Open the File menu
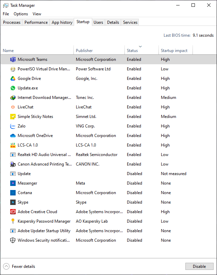 6,14
